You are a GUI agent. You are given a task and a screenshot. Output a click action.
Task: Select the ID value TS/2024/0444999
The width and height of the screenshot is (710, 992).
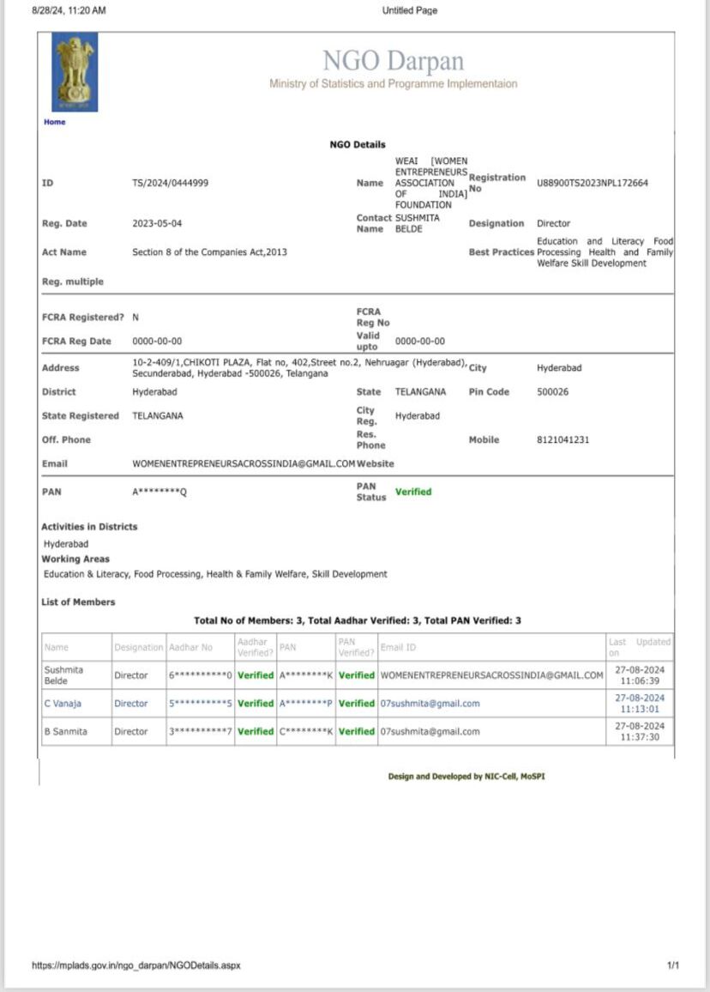[x=170, y=183]
